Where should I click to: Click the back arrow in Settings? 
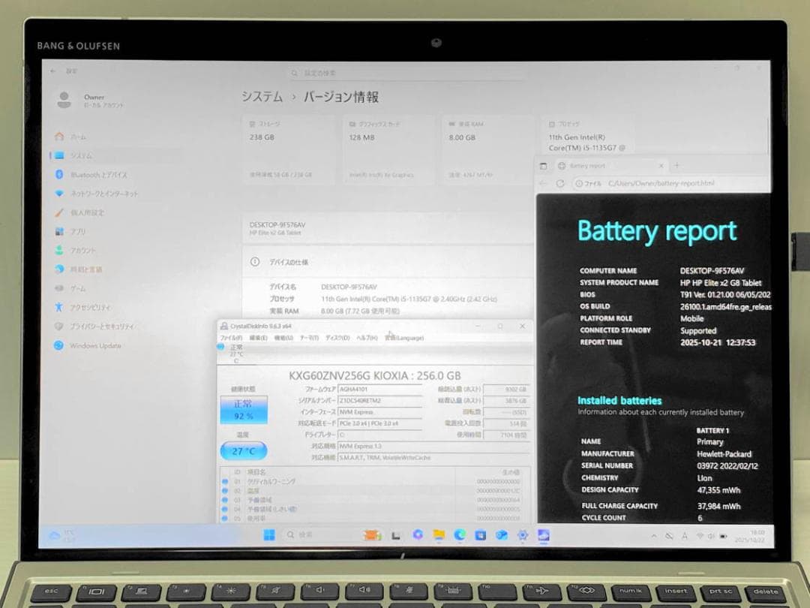point(51,71)
